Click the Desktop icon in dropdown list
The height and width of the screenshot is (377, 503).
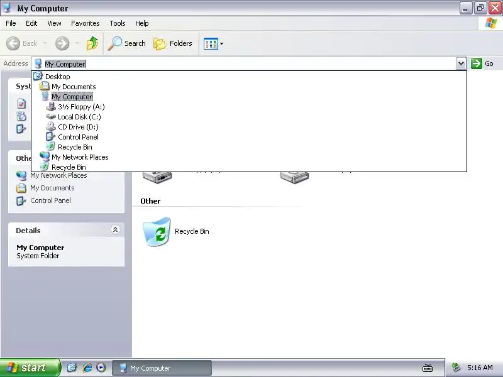click(x=38, y=76)
